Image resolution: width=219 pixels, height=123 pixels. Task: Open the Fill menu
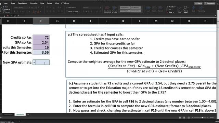(169, 10)
